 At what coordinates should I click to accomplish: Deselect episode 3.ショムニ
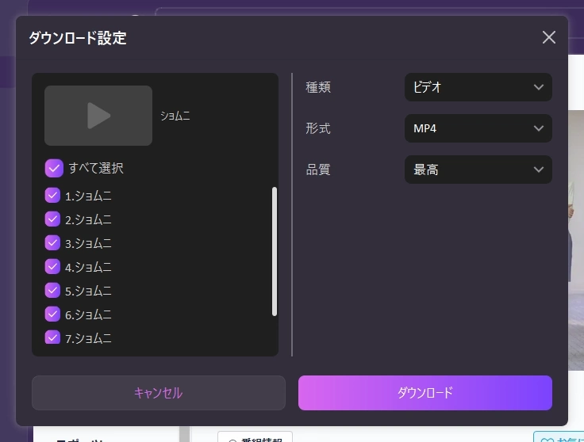(53, 242)
